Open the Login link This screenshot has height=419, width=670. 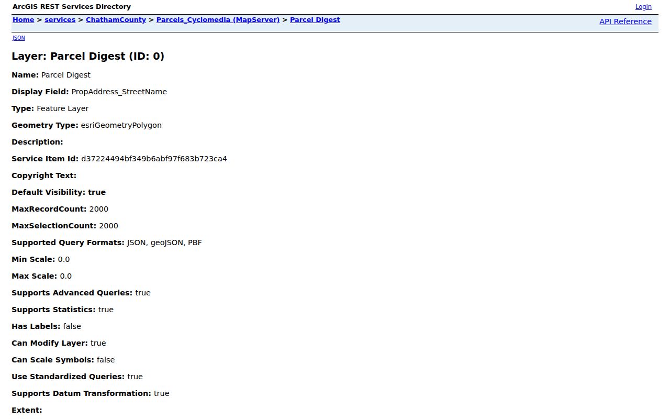pyautogui.click(x=643, y=7)
